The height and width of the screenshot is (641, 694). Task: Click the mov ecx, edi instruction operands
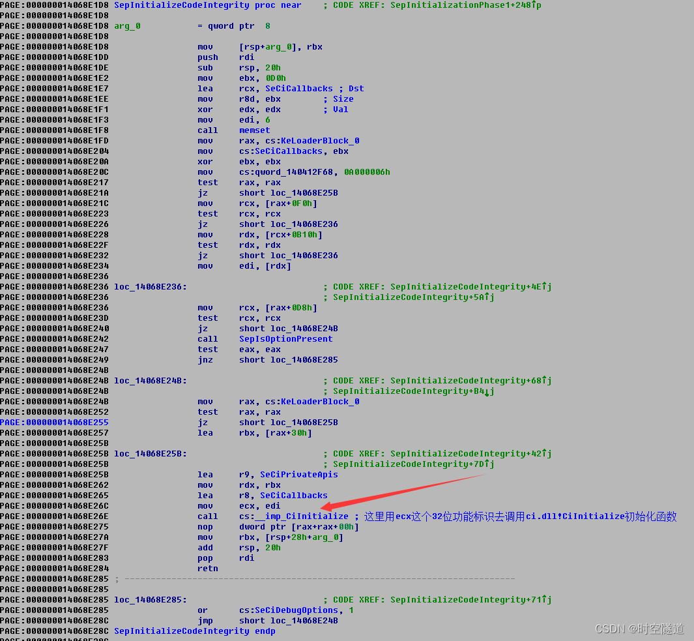pyautogui.click(x=260, y=506)
